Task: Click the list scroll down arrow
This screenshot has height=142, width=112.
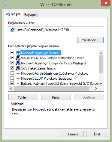Action: pyautogui.click(x=101, y=84)
